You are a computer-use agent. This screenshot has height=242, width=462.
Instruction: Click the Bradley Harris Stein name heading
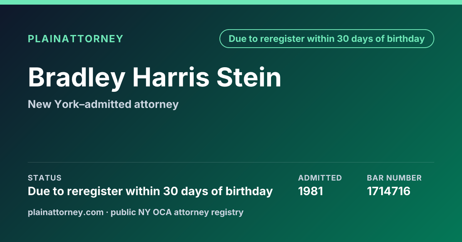tap(155, 77)
